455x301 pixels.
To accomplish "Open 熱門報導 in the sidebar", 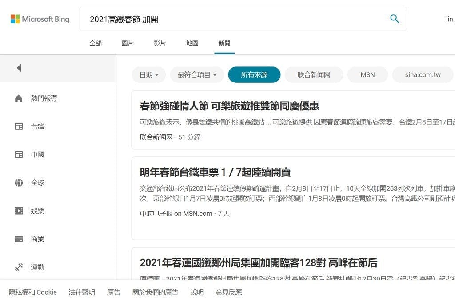I will [44, 98].
